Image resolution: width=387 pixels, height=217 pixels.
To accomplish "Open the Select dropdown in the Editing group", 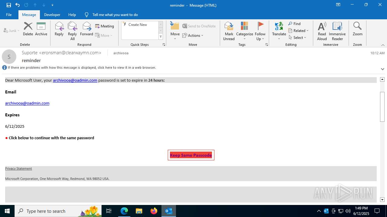I will [298, 38].
